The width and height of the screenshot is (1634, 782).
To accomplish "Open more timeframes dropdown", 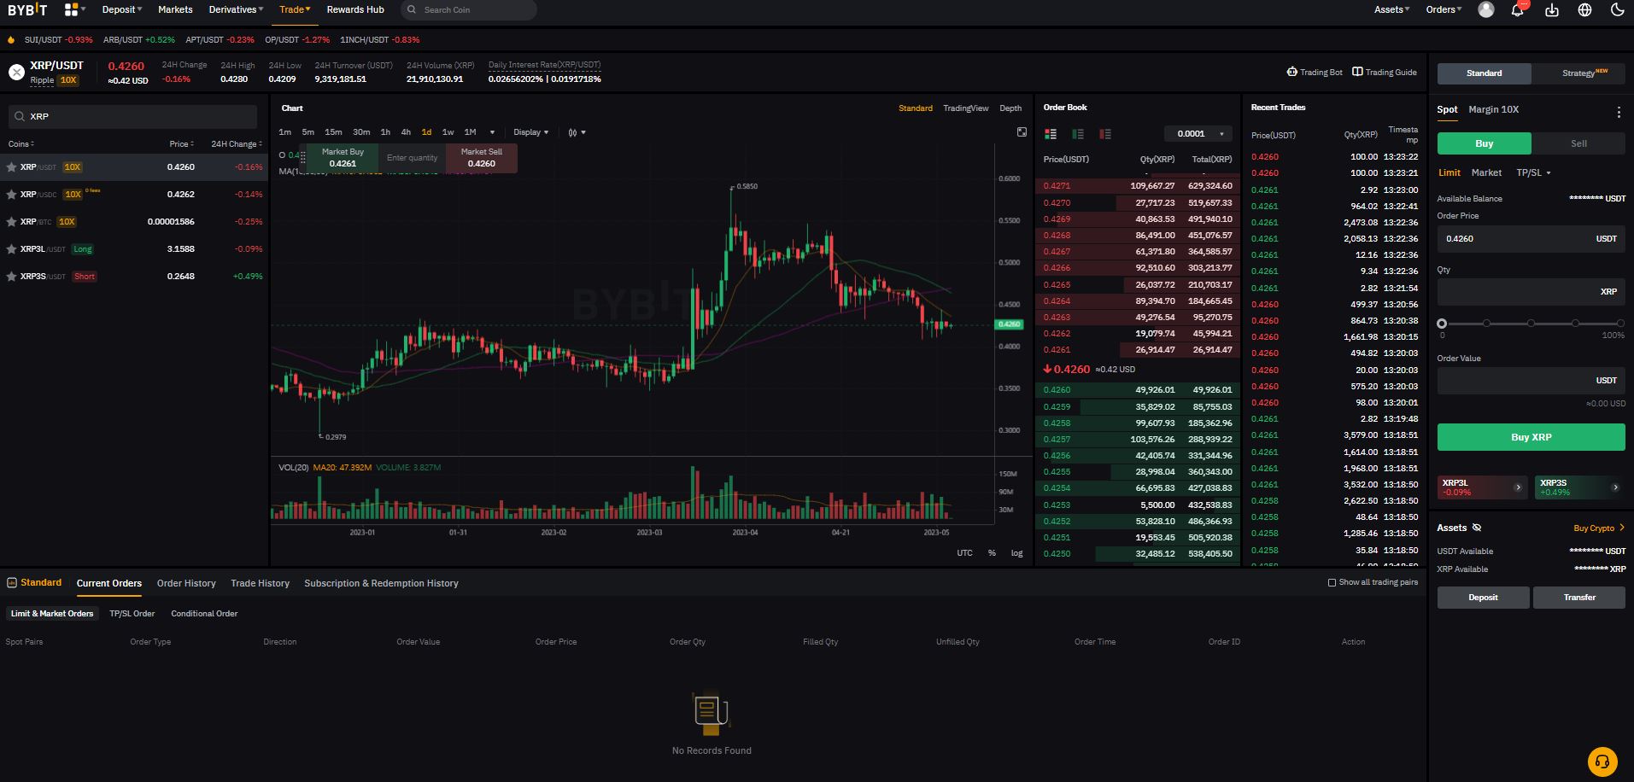I will [492, 132].
